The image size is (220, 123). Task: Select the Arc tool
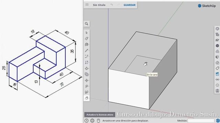(x=87, y=56)
